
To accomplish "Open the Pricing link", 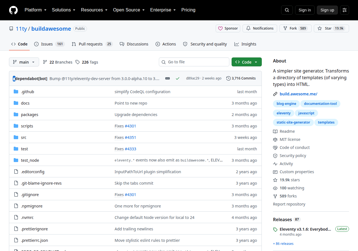I will (188, 10).
